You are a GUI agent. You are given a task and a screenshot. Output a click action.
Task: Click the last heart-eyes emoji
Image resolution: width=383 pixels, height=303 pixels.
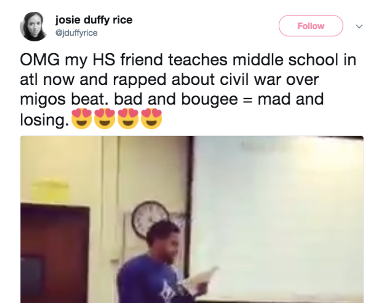pos(152,119)
